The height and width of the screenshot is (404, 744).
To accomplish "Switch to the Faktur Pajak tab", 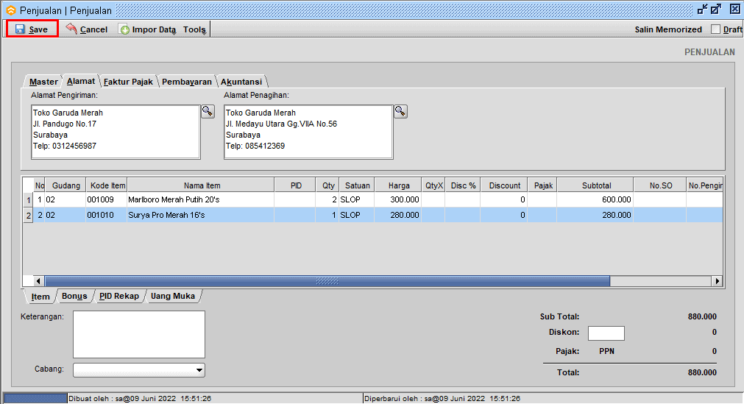I will point(129,82).
